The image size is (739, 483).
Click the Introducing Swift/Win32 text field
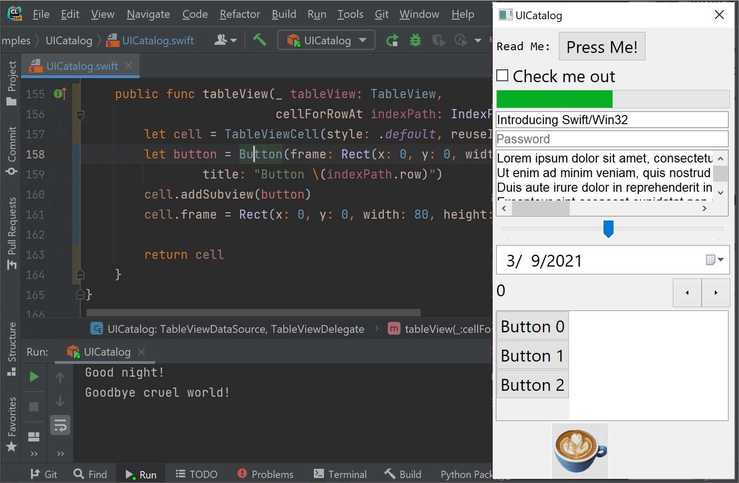(x=612, y=120)
